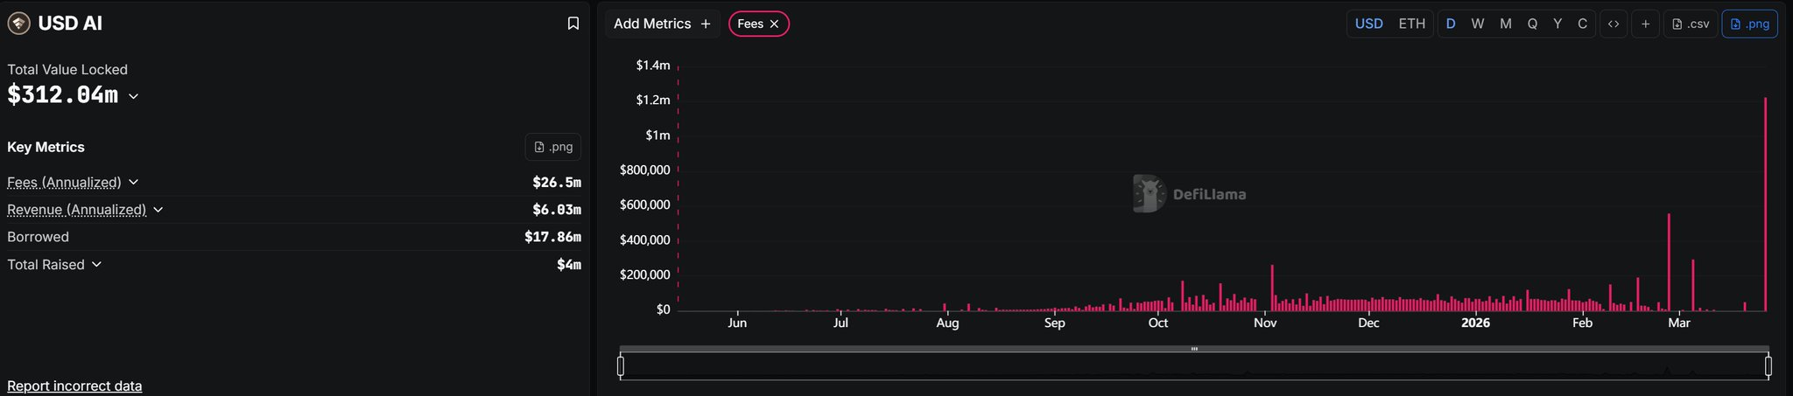This screenshot has height=396, width=1793.
Task: Click the $6.03m revenue value
Action: [557, 210]
